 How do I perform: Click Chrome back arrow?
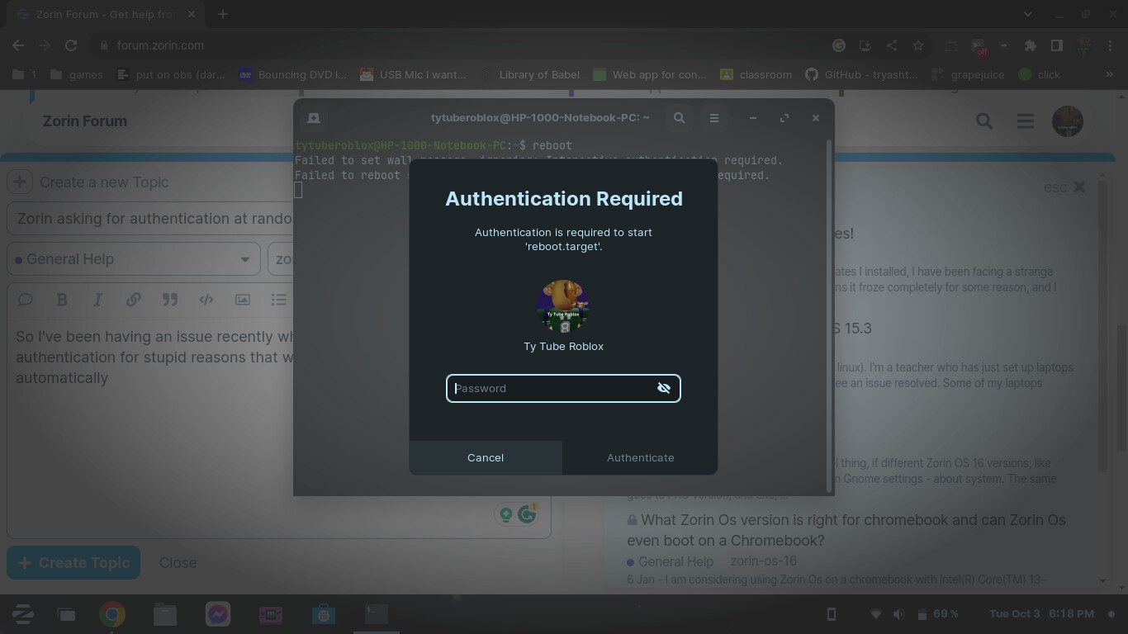click(18, 45)
